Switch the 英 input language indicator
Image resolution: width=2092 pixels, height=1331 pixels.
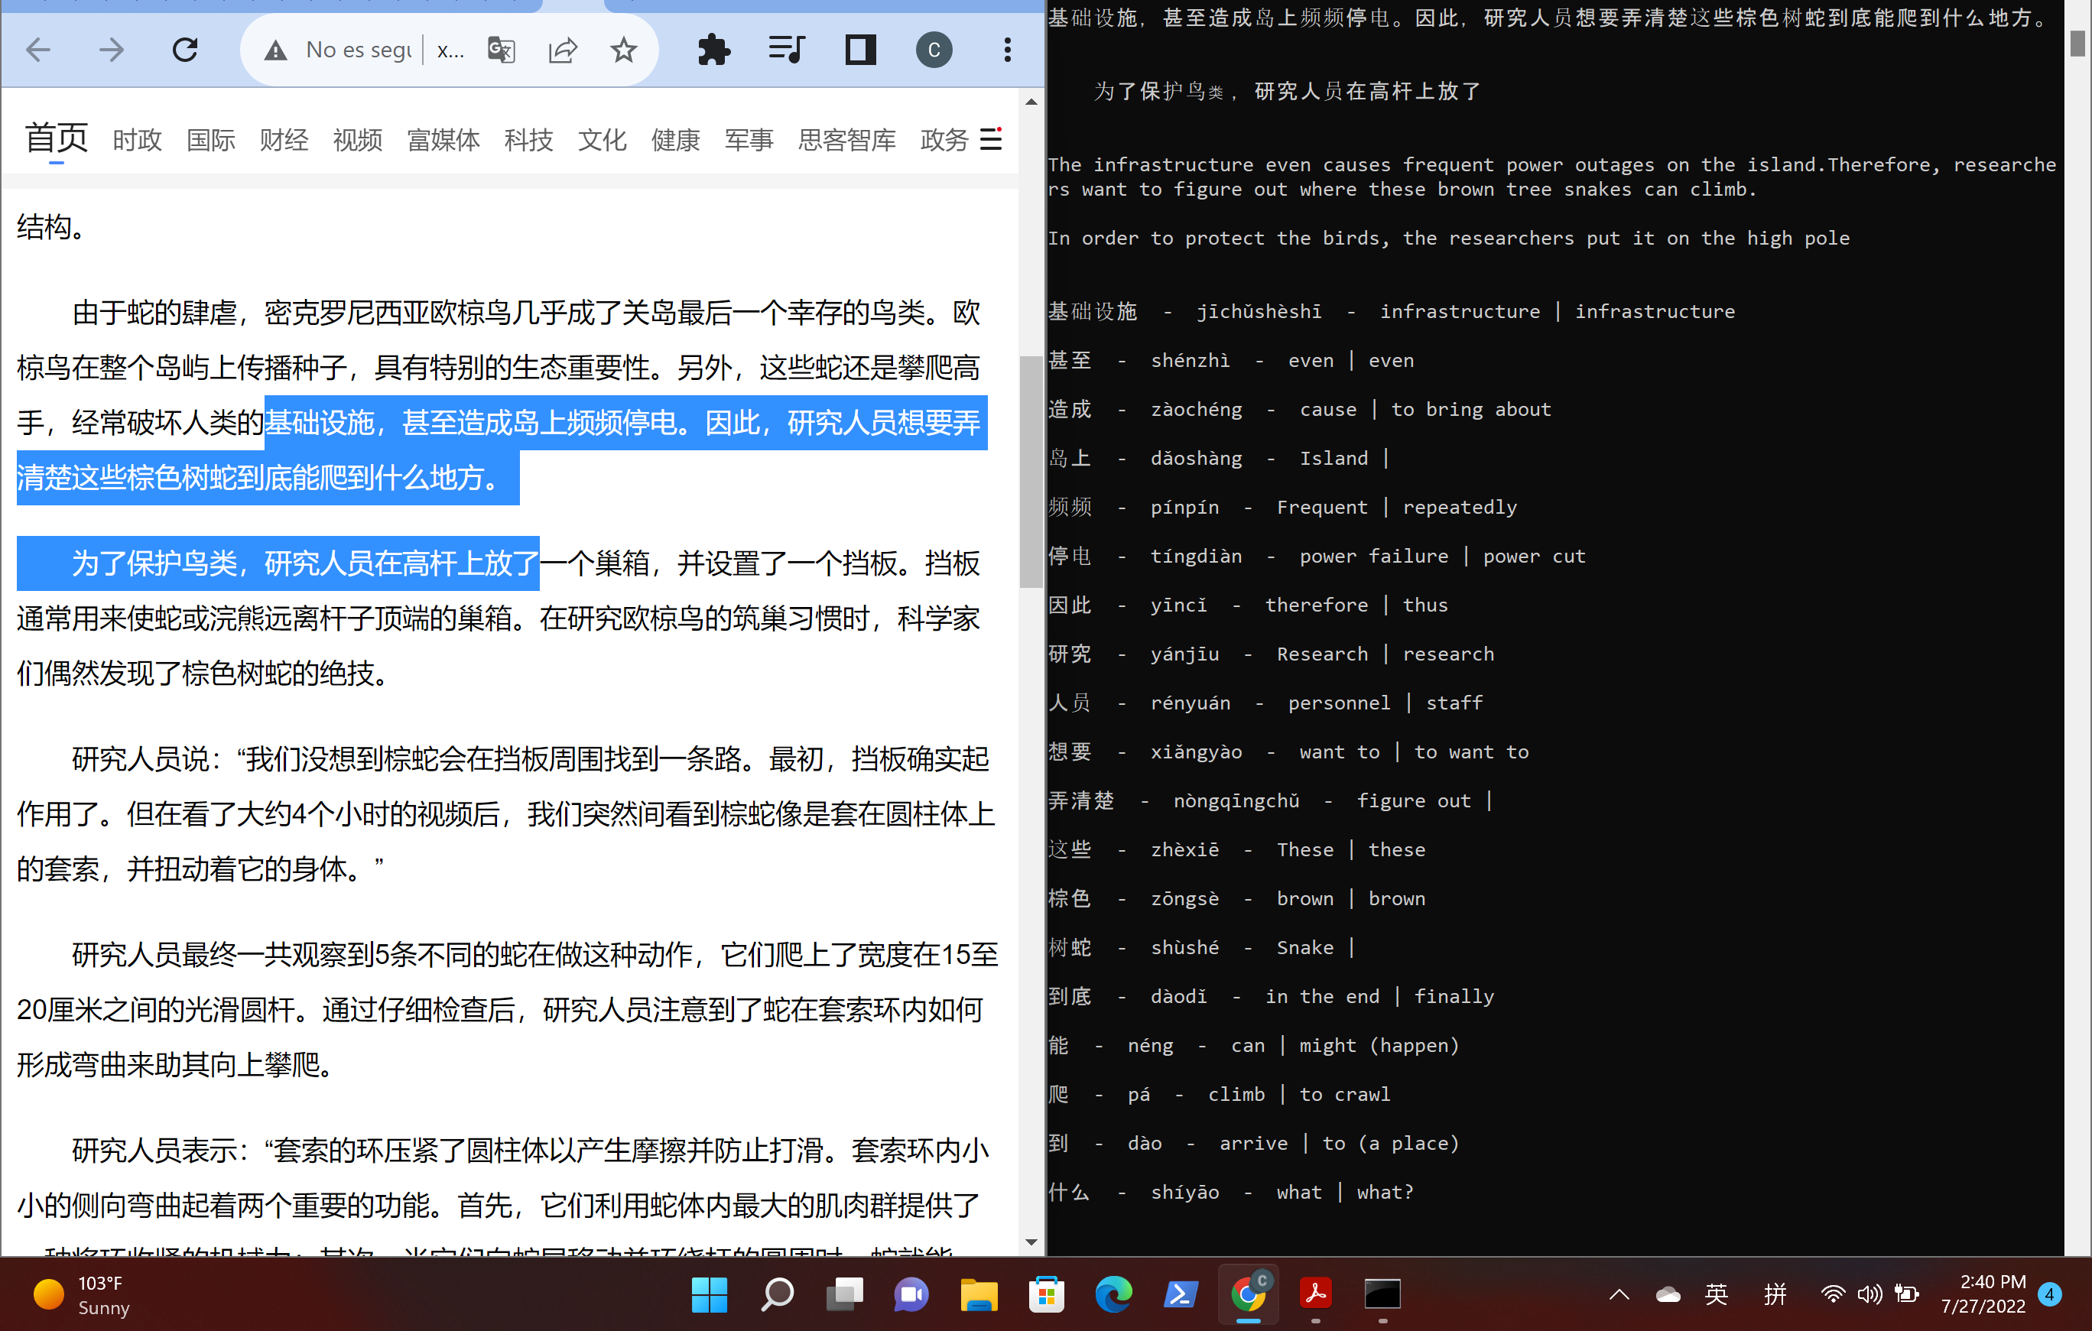click(1716, 1294)
